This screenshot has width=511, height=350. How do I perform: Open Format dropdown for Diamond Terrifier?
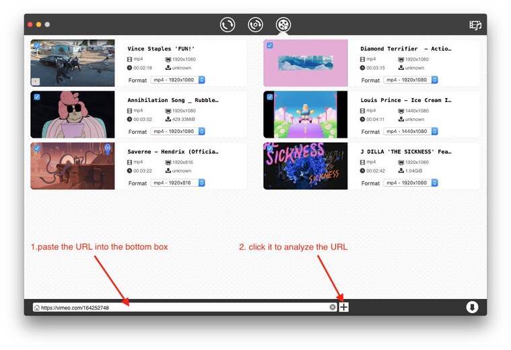(x=411, y=80)
